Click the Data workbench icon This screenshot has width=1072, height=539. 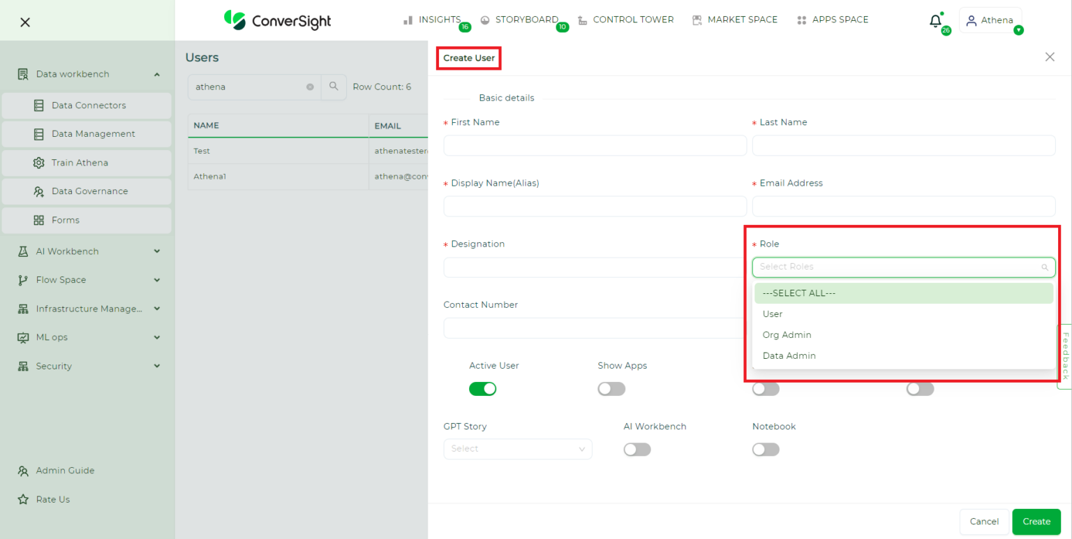click(23, 74)
